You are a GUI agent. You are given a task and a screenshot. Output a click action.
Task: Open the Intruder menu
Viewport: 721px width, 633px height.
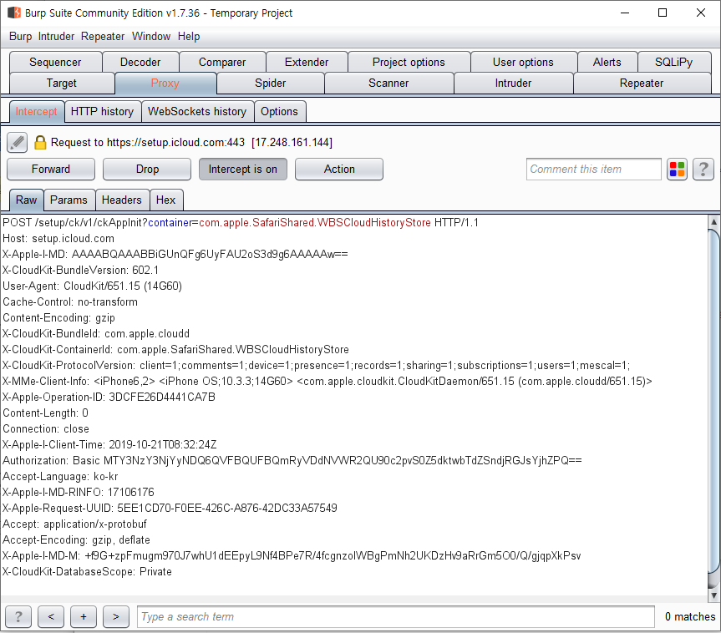(x=56, y=36)
